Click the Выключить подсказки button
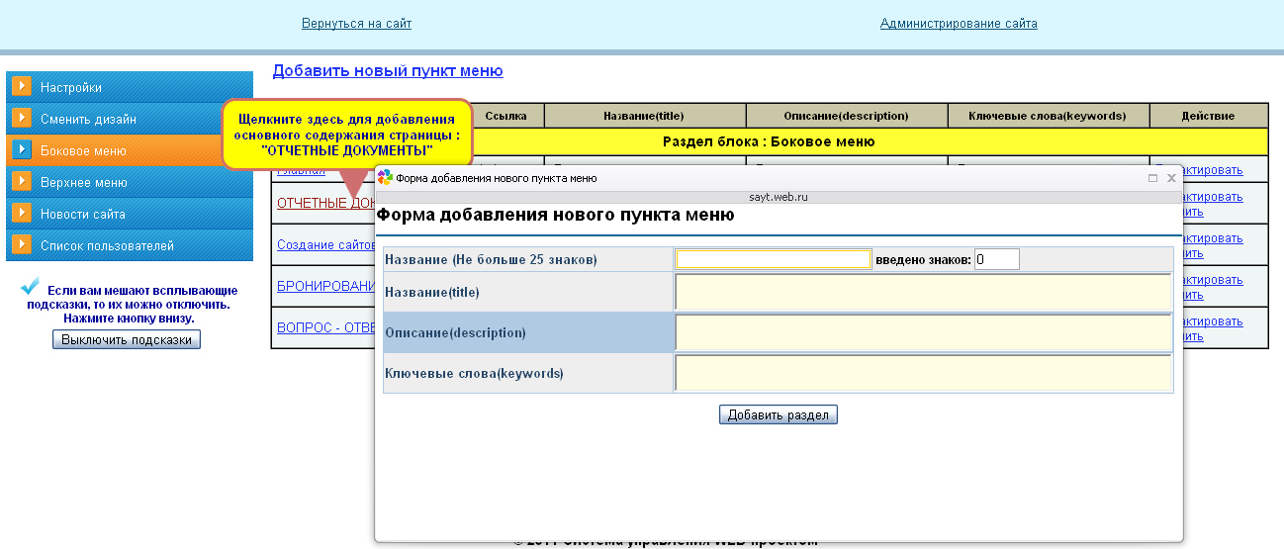The height and width of the screenshot is (549, 1284). point(127,339)
